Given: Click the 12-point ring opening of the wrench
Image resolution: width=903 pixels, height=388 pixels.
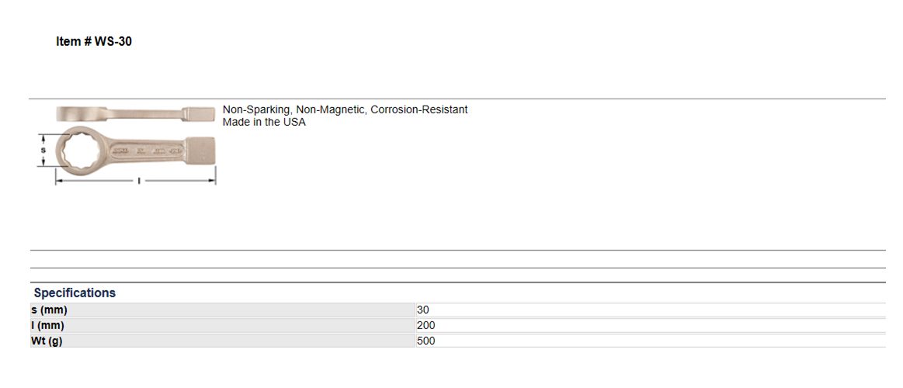Looking at the screenshot, I should pyautogui.click(x=79, y=151).
